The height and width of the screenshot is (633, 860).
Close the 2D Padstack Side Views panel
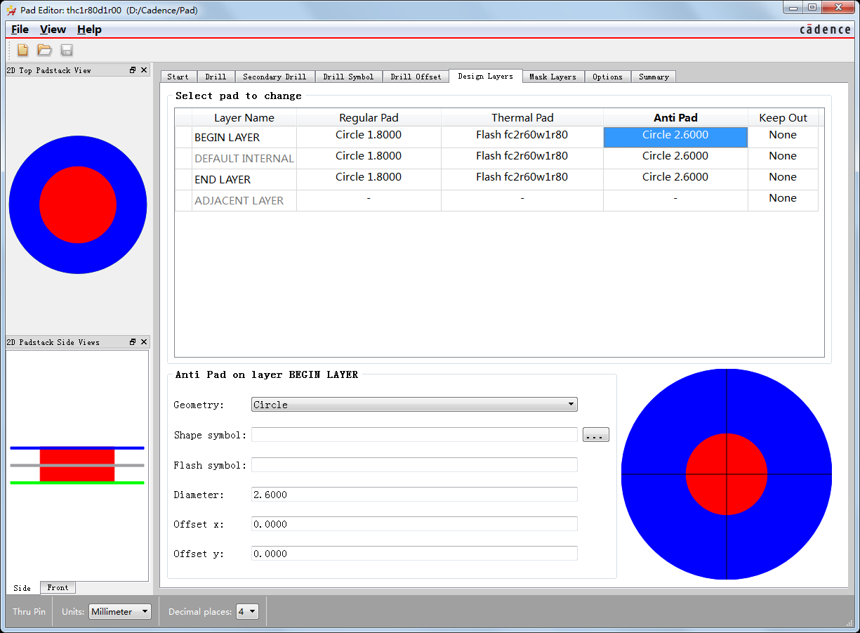point(144,342)
